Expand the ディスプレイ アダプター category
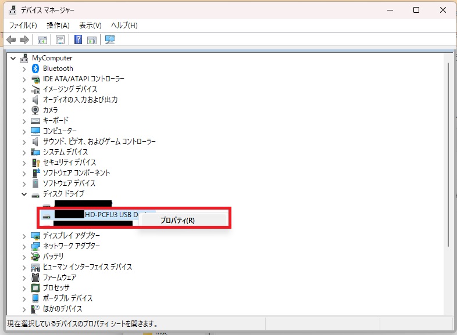Image resolution: width=457 pixels, height=335 pixels. point(24,236)
